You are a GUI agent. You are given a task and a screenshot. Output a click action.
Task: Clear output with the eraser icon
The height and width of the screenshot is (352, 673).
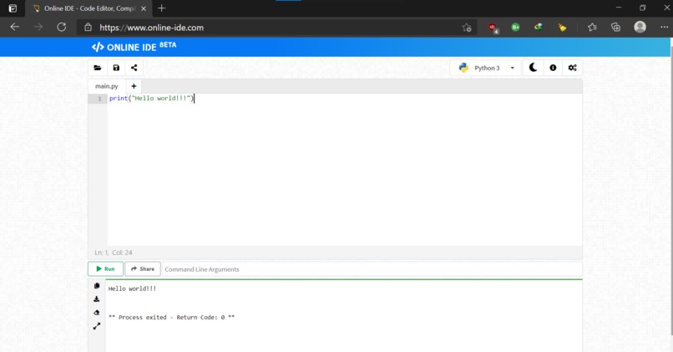pos(97,313)
